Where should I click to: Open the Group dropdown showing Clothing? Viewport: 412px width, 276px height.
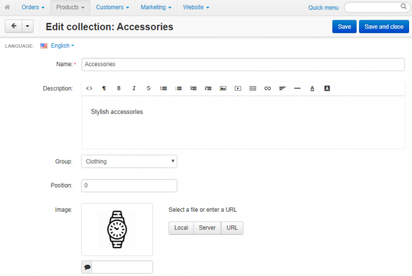point(129,162)
